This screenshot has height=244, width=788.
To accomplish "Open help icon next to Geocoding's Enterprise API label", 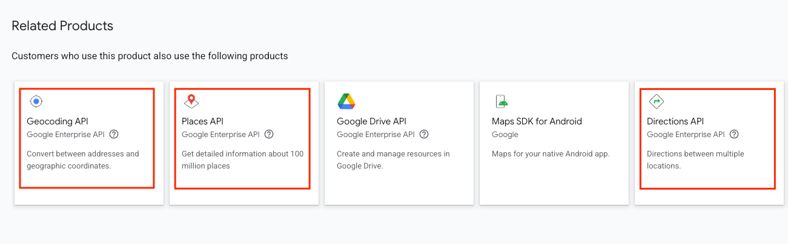I will [114, 135].
